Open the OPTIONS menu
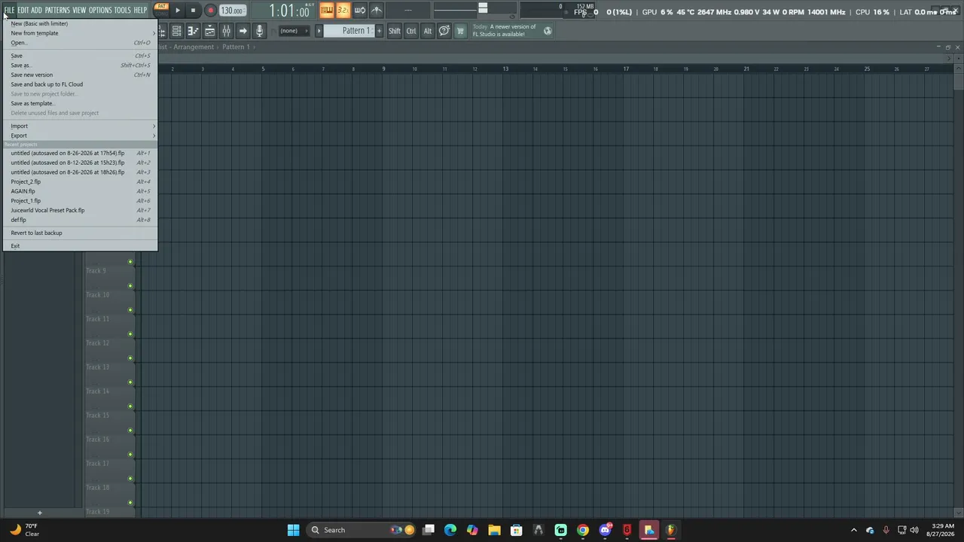Viewport: 964px width, 542px height. (100, 11)
